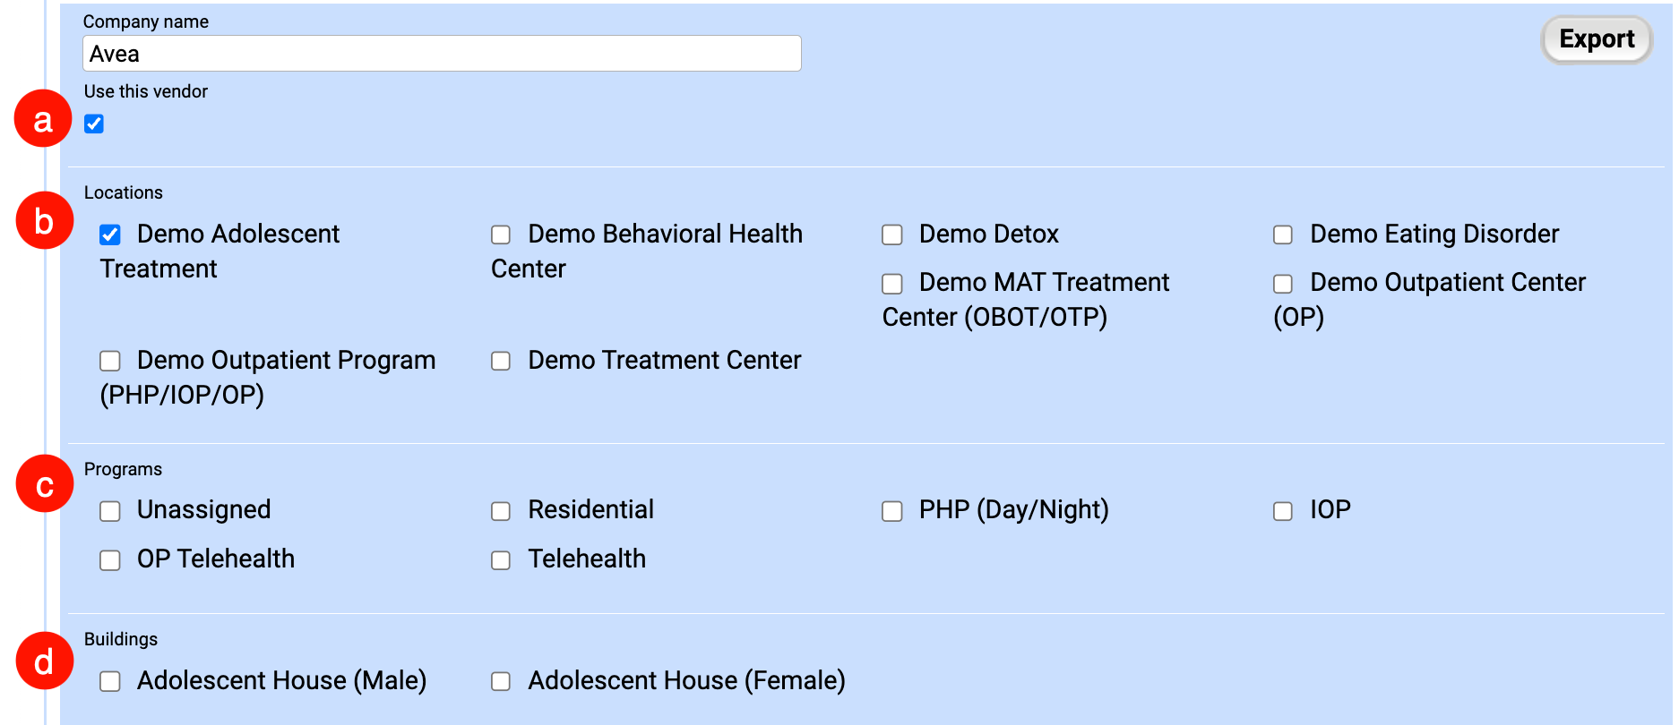Image resolution: width=1679 pixels, height=725 pixels.
Task: Check Demo Behavioral Health Center location
Action: [501, 235]
